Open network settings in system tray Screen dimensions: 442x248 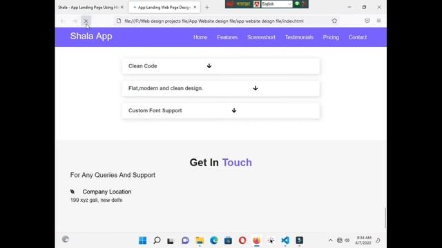(340, 240)
